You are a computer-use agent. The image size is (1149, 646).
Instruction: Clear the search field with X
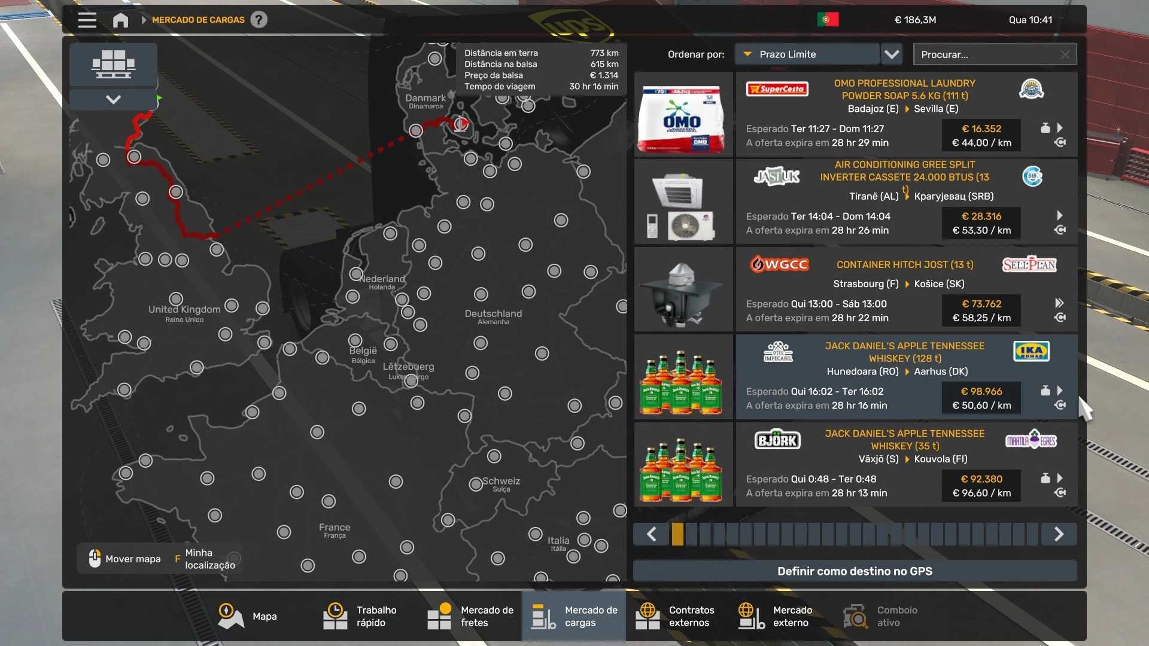click(x=1065, y=54)
